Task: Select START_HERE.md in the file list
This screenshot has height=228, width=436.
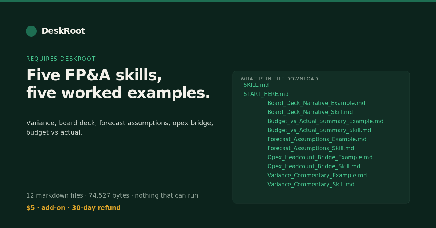Action: pyautogui.click(x=266, y=94)
